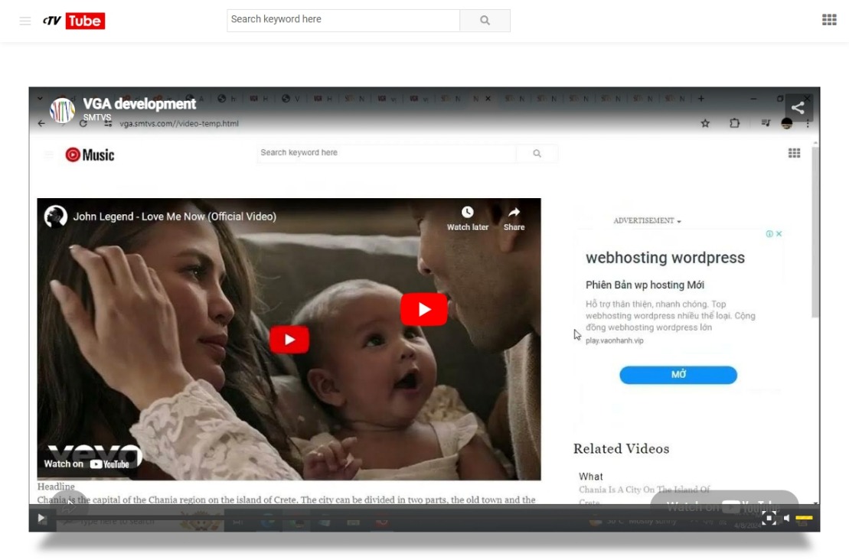Click the search magnifier button in header

click(485, 21)
